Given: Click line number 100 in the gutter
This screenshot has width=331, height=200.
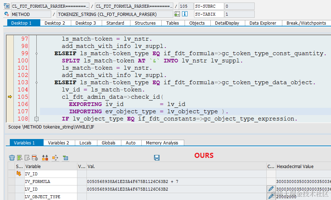Looking at the screenshot, I should pyautogui.click(x=23, y=61).
